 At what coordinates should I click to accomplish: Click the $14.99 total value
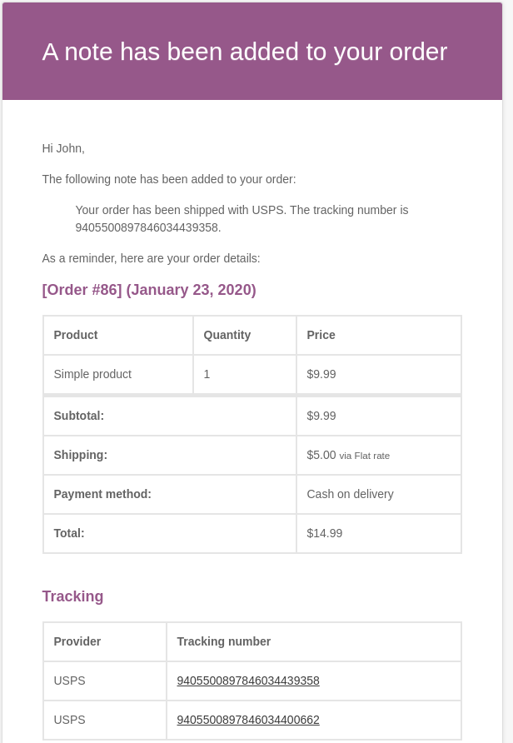click(325, 533)
